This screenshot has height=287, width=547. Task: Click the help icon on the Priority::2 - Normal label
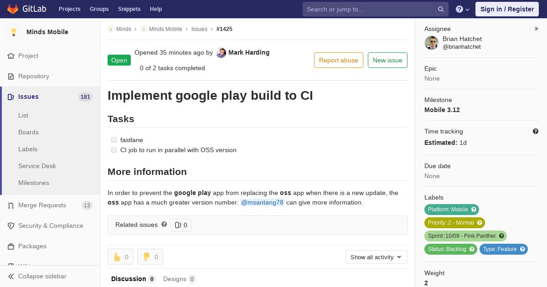[480, 223]
